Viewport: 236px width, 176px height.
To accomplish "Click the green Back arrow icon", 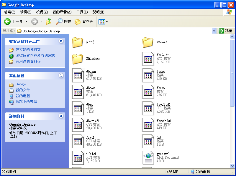I will [7, 21].
